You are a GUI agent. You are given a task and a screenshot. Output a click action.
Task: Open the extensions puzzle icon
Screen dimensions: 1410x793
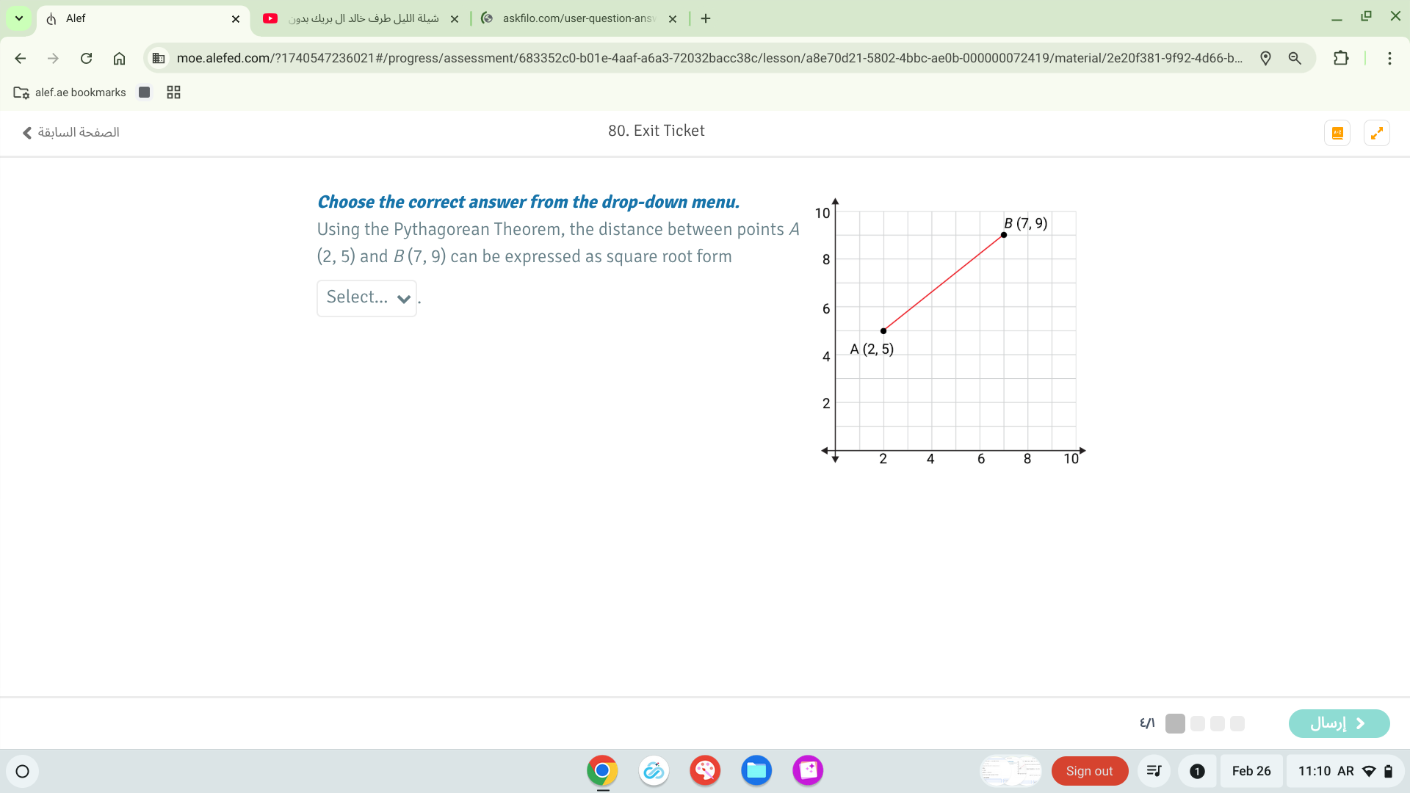point(1341,58)
